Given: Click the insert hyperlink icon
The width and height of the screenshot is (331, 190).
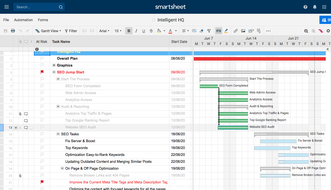Looking at the screenshot, I should (236, 31).
